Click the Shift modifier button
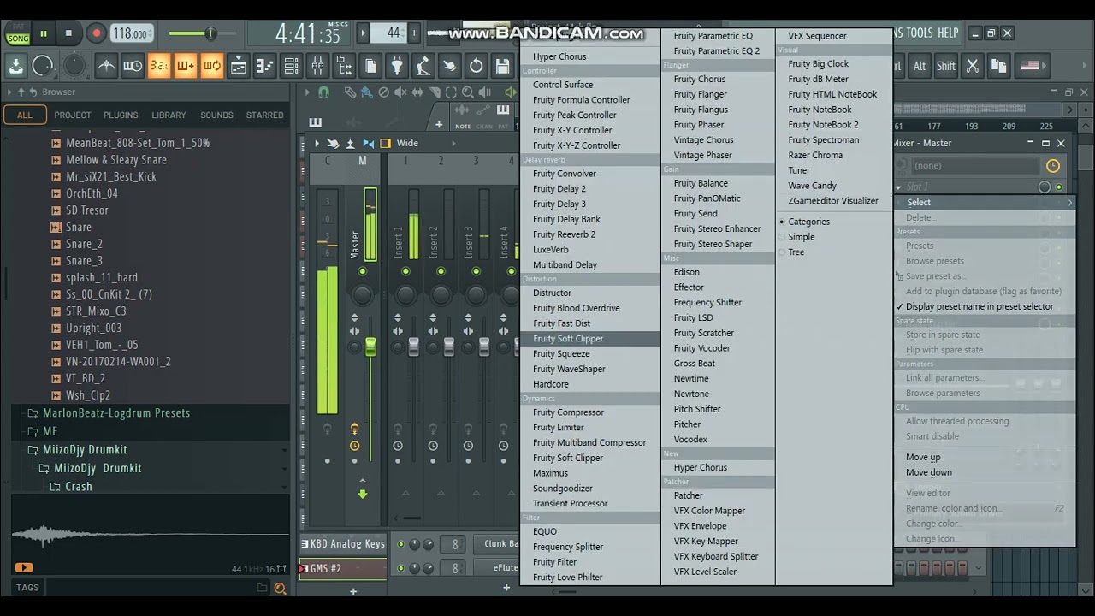This screenshot has width=1095, height=616. pos(945,66)
